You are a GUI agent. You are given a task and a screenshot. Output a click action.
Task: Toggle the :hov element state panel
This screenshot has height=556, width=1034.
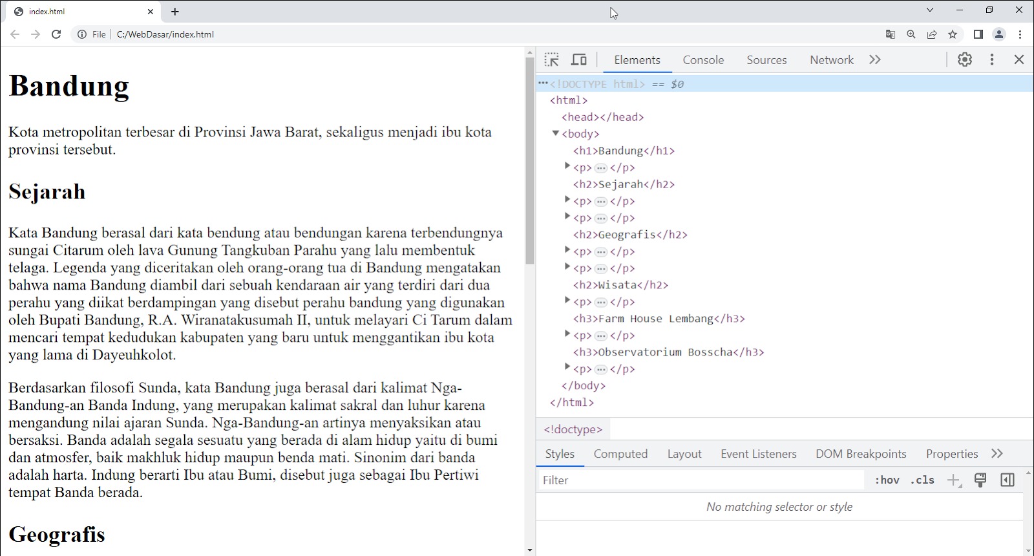click(887, 480)
